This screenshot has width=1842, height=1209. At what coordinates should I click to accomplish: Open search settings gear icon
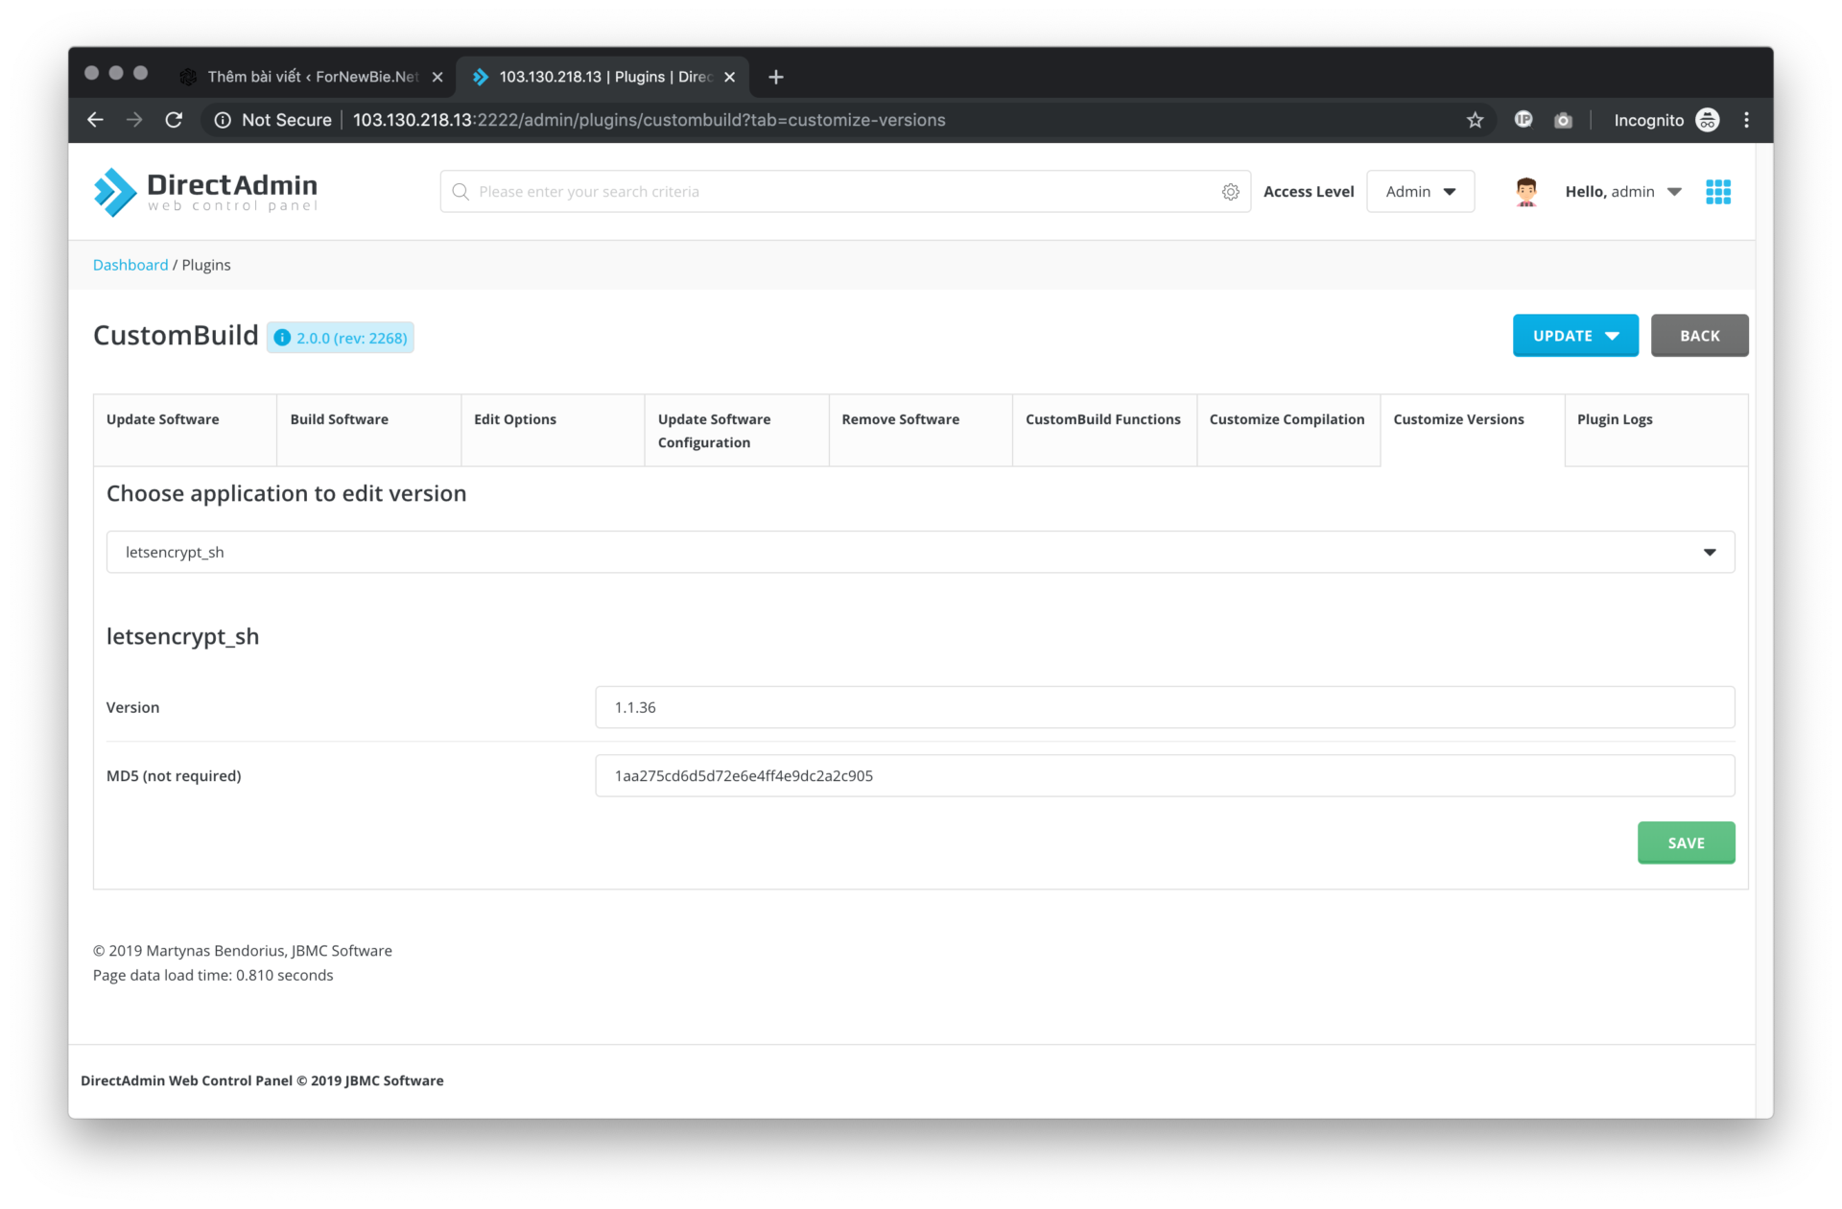click(x=1231, y=192)
